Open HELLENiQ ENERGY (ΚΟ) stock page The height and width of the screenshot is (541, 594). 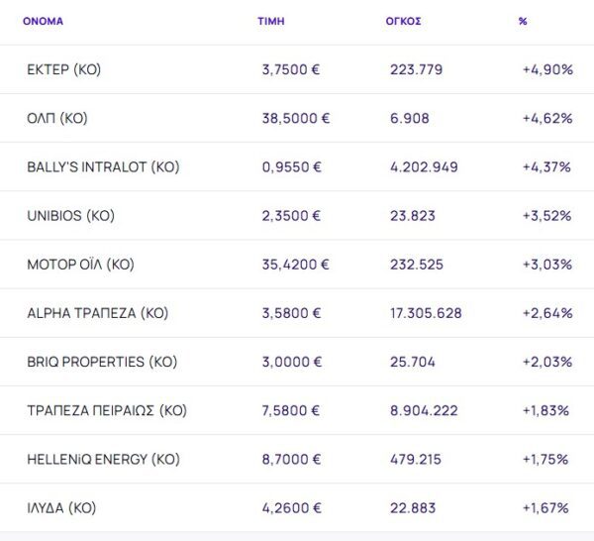103,459
